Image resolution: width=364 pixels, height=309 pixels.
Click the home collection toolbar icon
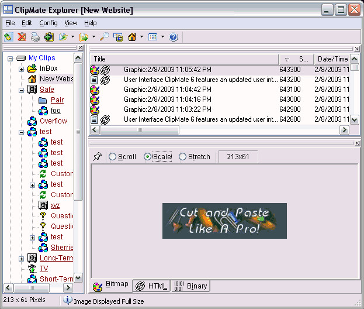132,37
